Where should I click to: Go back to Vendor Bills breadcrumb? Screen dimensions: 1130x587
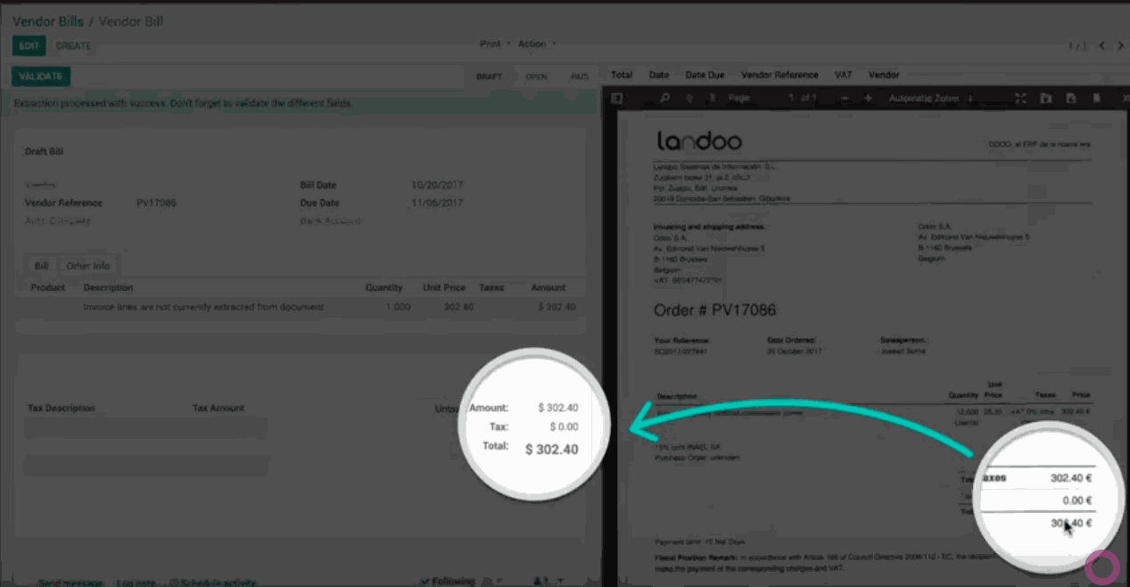click(x=46, y=21)
